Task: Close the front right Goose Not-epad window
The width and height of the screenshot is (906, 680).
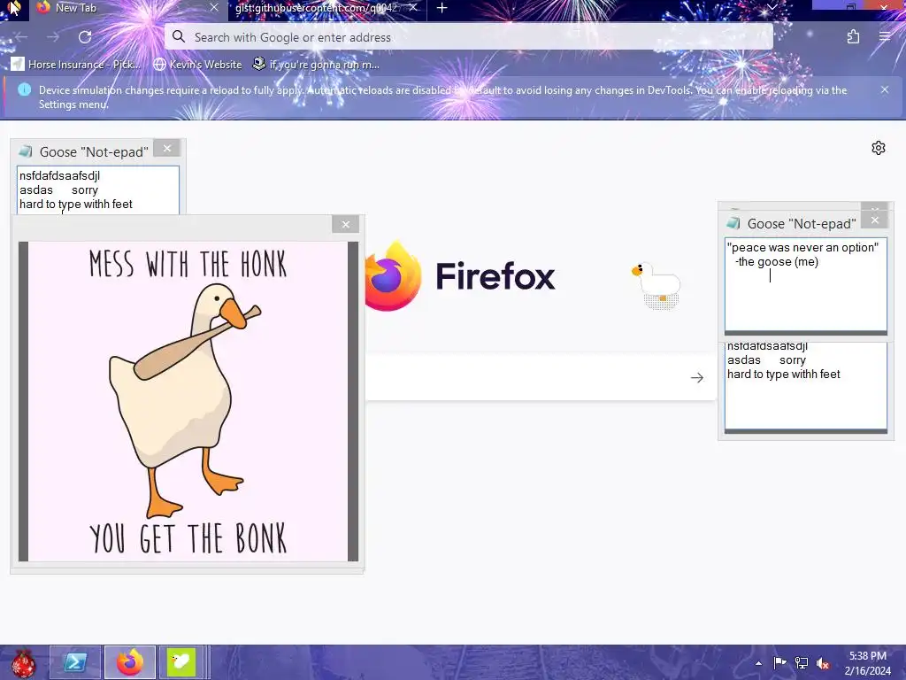Action: pos(875,220)
